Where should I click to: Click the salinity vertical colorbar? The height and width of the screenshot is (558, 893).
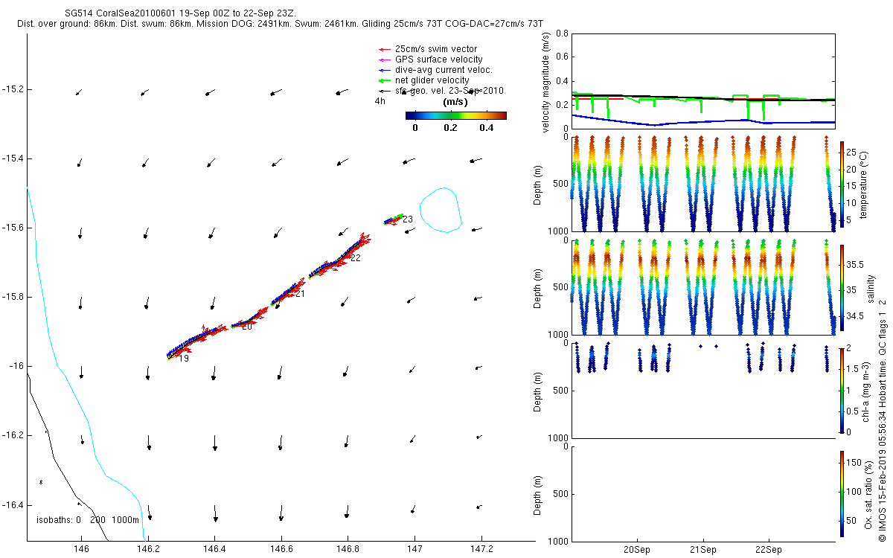(841, 288)
